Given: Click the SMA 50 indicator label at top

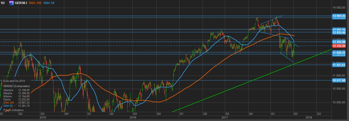Looking at the screenshot, I should pyautogui.click(x=49, y=2).
